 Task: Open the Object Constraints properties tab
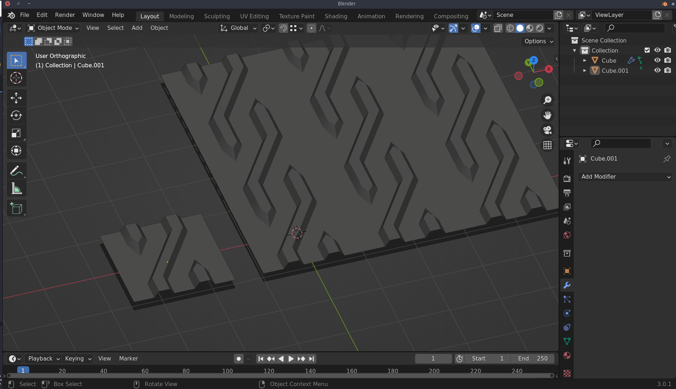[x=567, y=327]
